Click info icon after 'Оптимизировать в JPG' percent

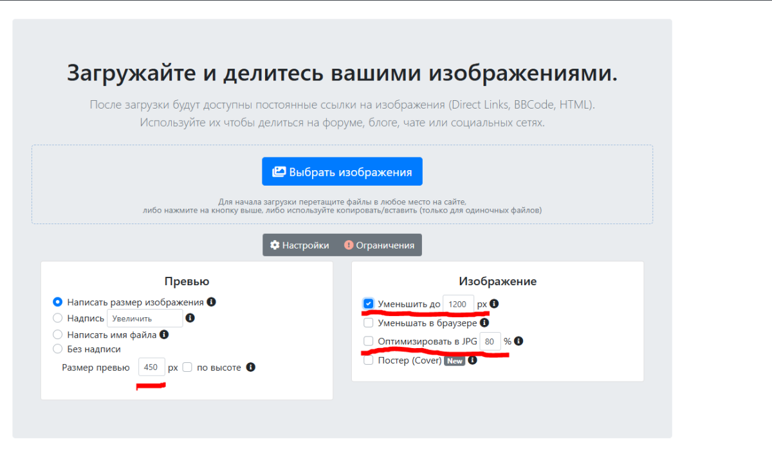pyautogui.click(x=519, y=342)
